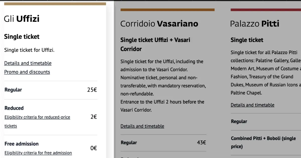Click the orange bar above Corridoio Vasariano
This screenshot has width=301, height=158.
(x=168, y=10)
